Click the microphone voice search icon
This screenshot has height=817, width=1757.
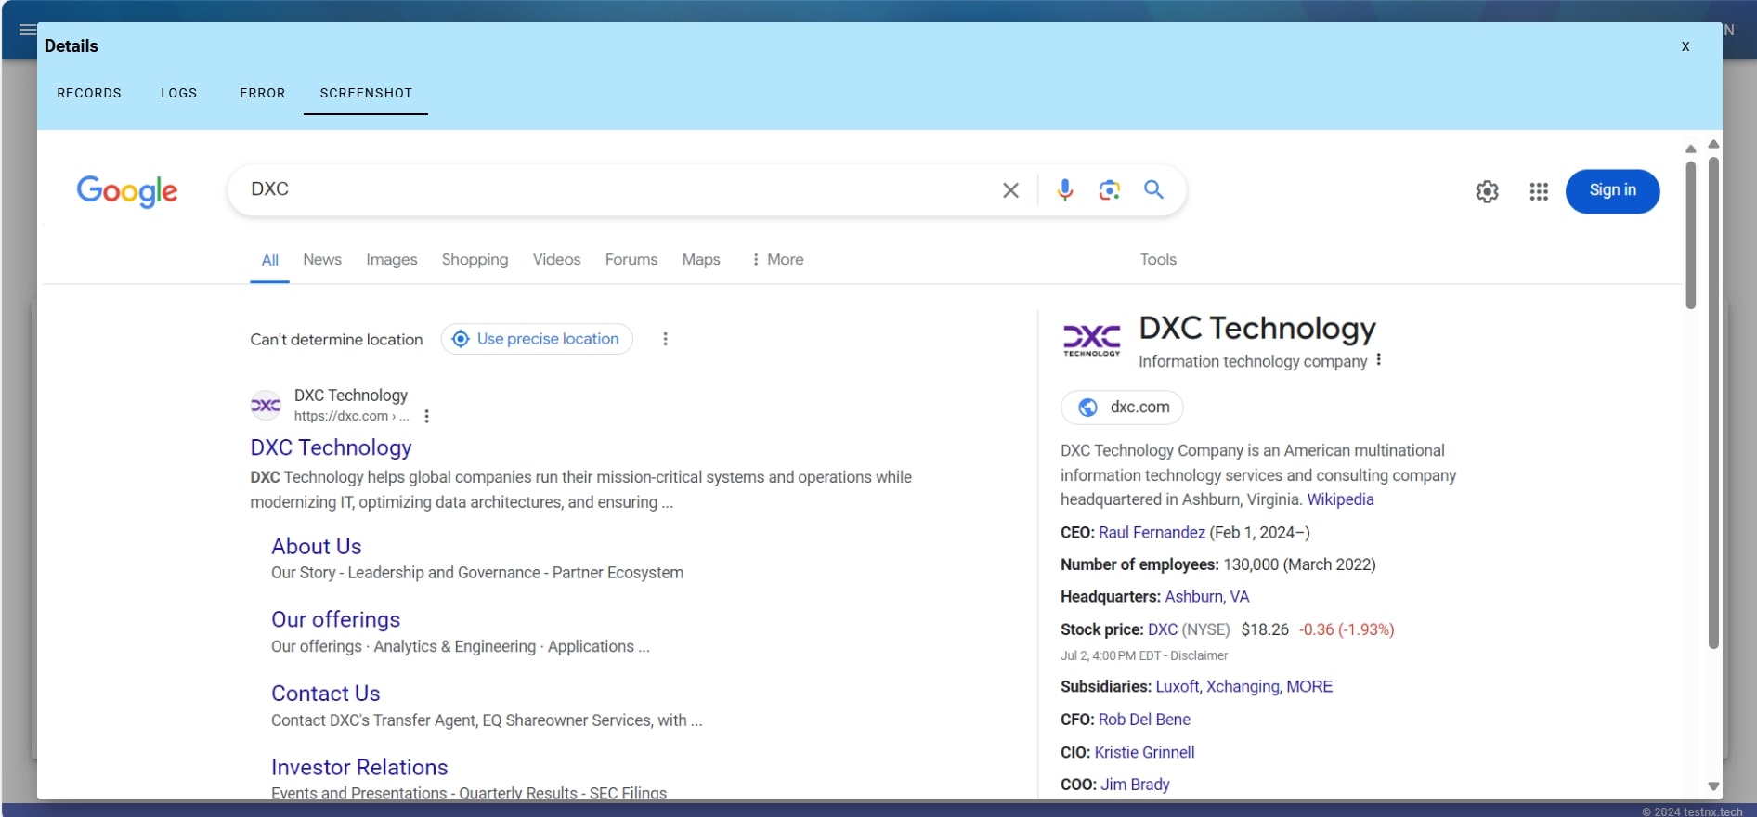1064,190
